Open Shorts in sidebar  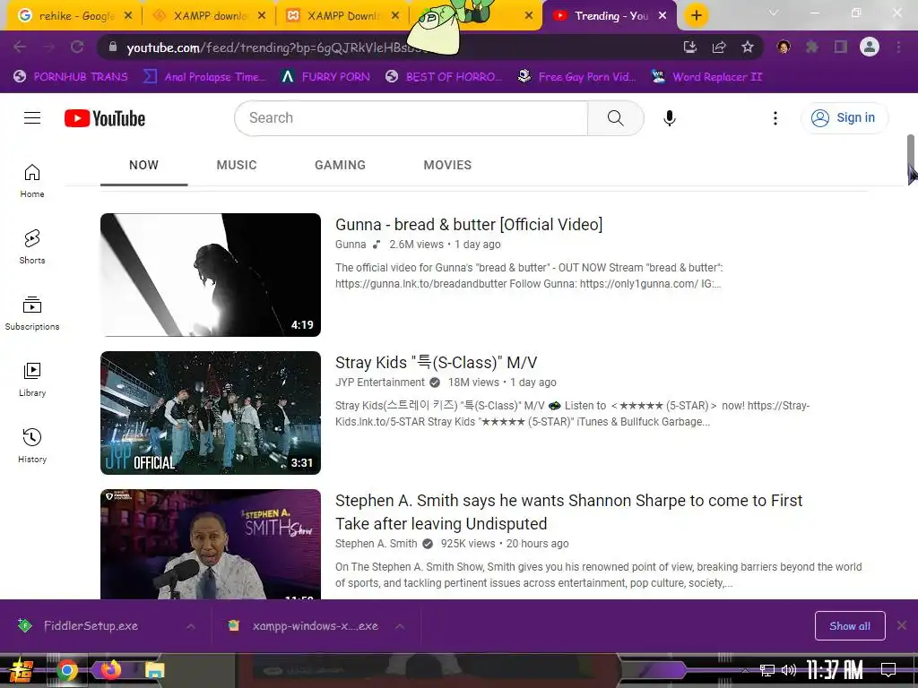pyautogui.click(x=32, y=247)
